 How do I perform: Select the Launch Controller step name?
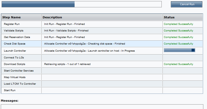(x=15, y=51)
